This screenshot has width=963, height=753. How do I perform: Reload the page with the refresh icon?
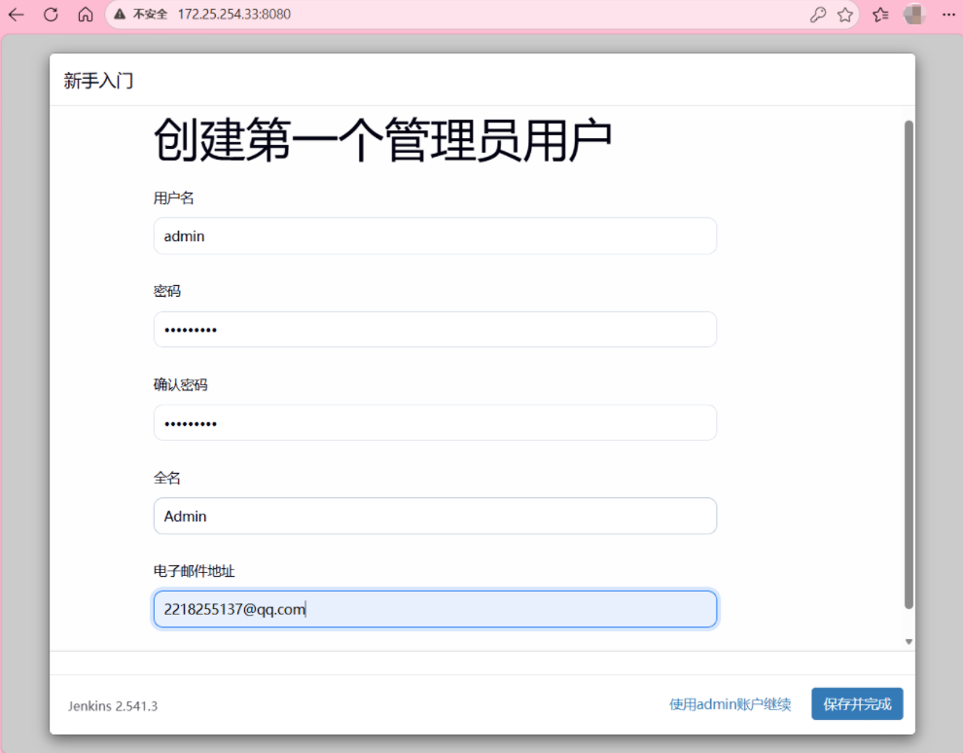(51, 15)
